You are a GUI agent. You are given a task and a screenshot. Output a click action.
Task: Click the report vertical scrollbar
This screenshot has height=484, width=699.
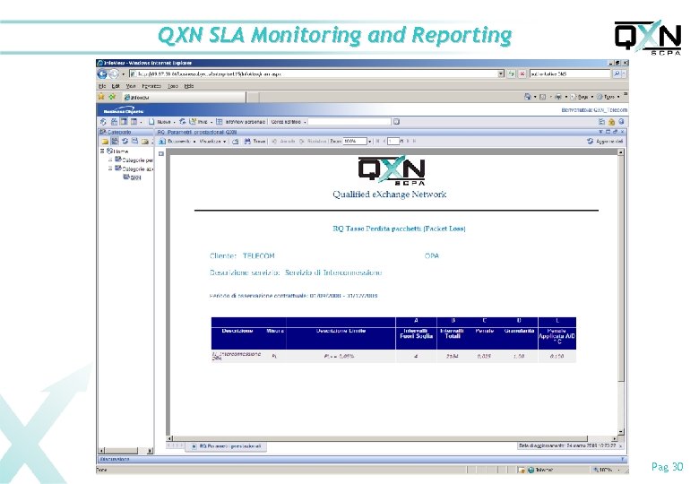pyautogui.click(x=620, y=292)
